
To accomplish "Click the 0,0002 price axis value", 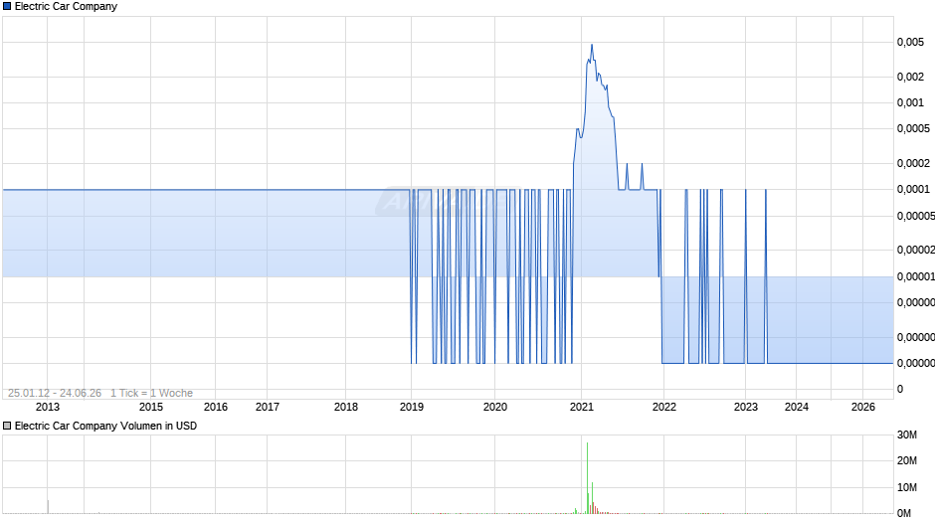I will pyautogui.click(x=913, y=163).
